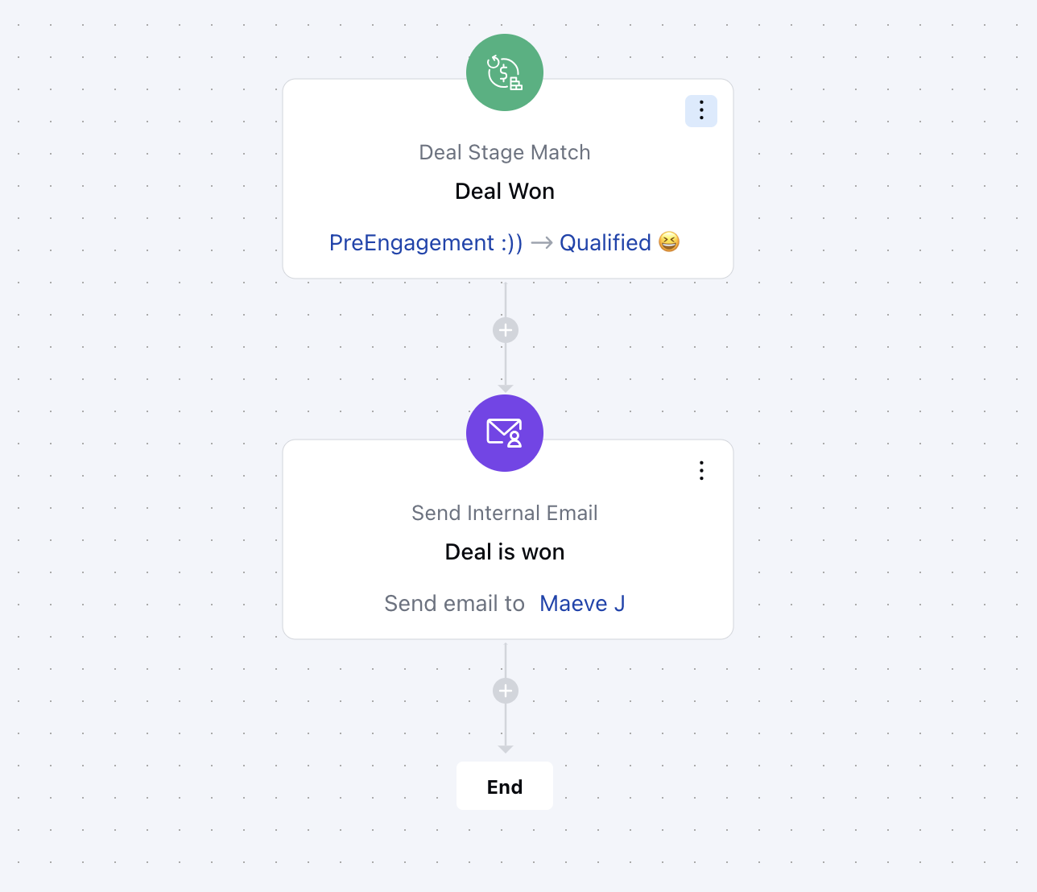1037x892 pixels.
Task: Click the green deal stage trigger icon
Action: (505, 72)
